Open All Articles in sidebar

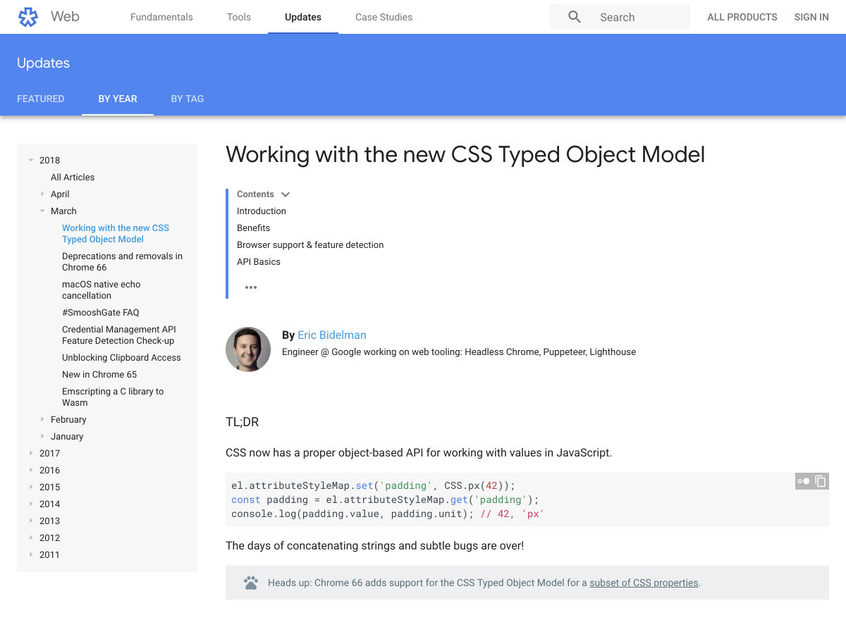click(x=73, y=177)
